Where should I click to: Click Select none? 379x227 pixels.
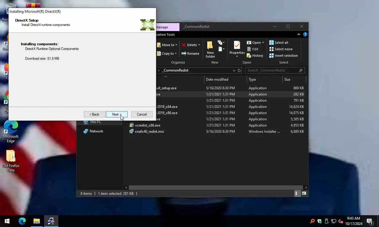coord(281,49)
